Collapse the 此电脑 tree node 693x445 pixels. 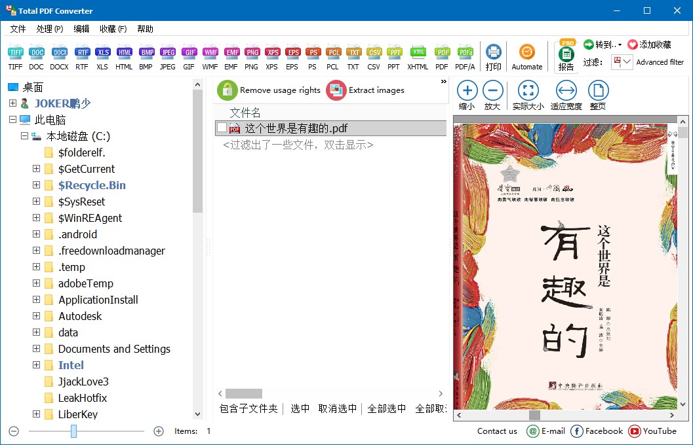pyautogui.click(x=13, y=120)
